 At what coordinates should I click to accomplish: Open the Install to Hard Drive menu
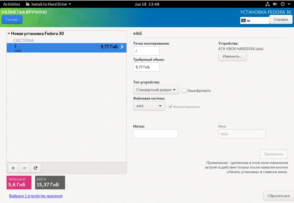(x=49, y=4)
